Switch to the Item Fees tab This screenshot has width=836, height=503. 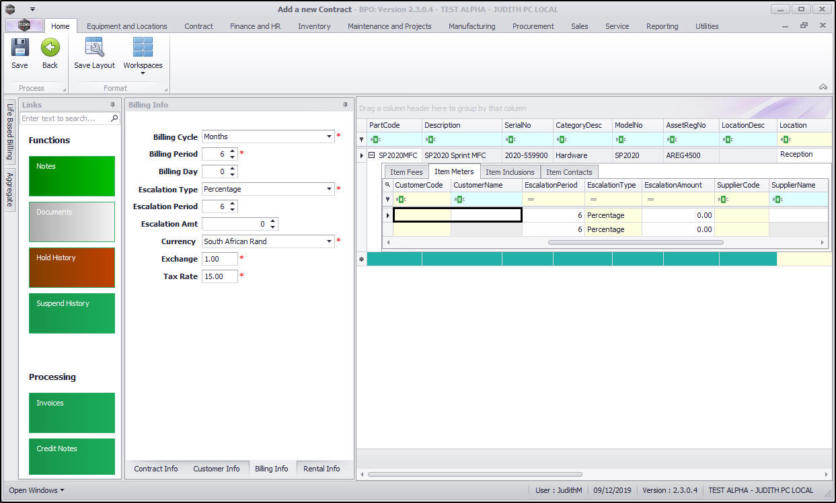[x=406, y=172]
